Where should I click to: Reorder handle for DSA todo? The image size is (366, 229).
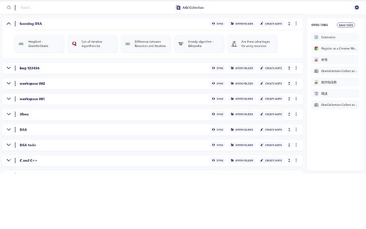point(289,145)
